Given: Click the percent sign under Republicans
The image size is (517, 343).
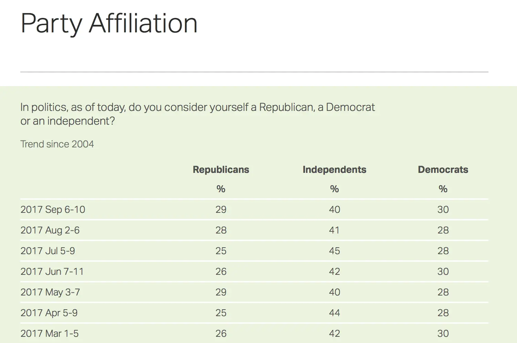Looking at the screenshot, I should click(x=221, y=189).
